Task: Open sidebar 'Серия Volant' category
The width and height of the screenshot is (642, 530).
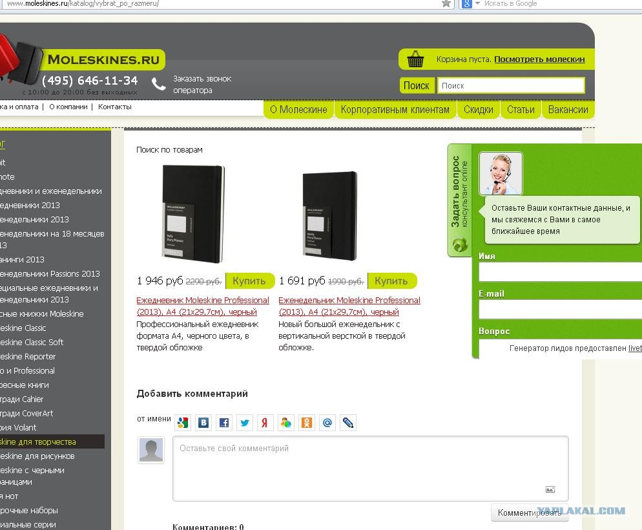Action: coord(19,428)
